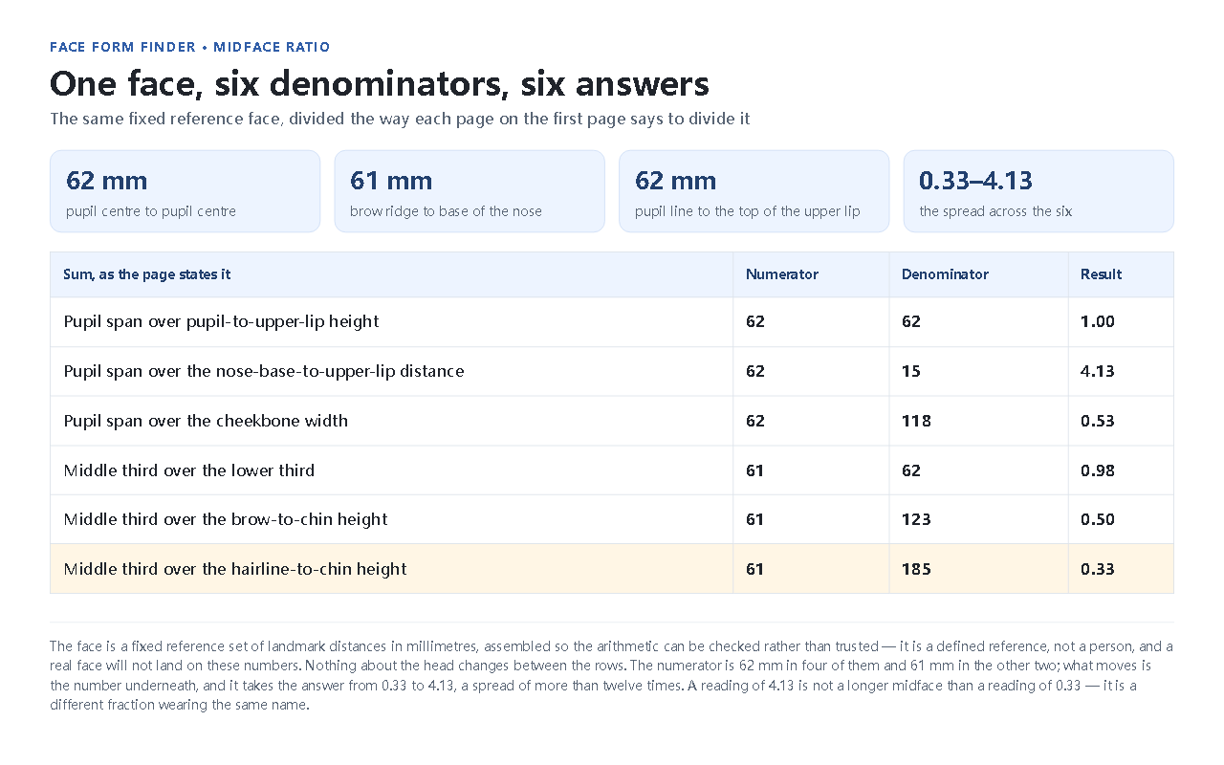
Task: Select the 'Middle third over the lower third' row
Action: click(x=612, y=470)
